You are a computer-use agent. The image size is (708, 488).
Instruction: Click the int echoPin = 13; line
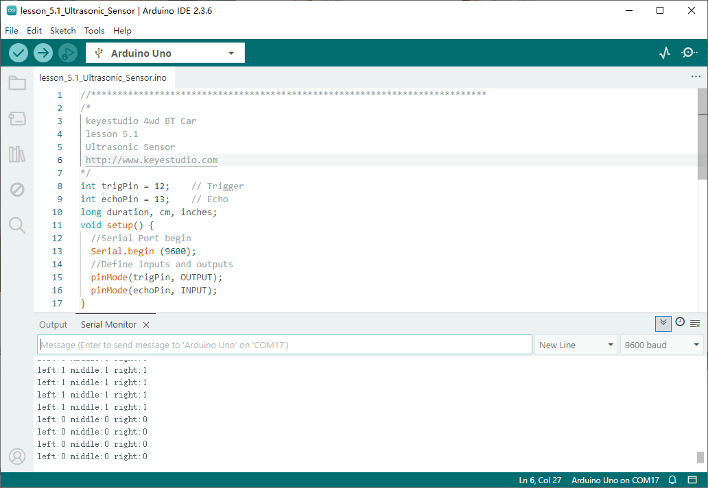click(125, 199)
